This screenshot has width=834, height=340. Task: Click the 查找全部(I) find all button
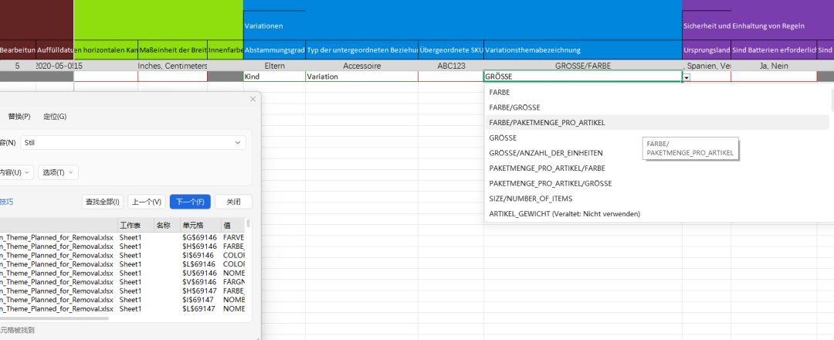103,202
